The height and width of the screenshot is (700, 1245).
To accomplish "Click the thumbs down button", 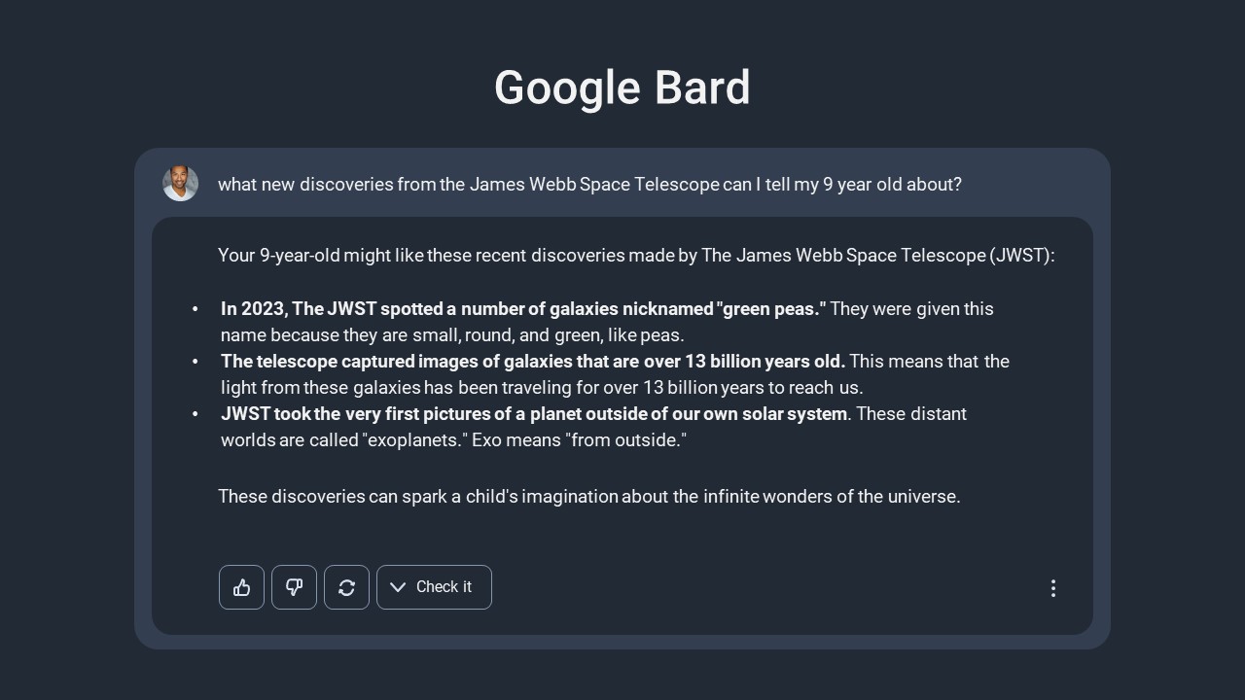I will (294, 587).
